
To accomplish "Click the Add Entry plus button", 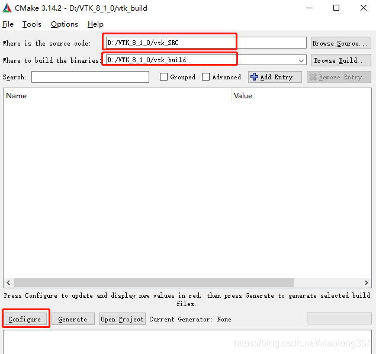I will [275, 77].
